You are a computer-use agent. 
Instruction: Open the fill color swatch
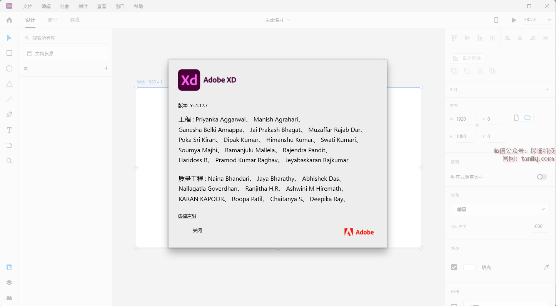pos(469,267)
